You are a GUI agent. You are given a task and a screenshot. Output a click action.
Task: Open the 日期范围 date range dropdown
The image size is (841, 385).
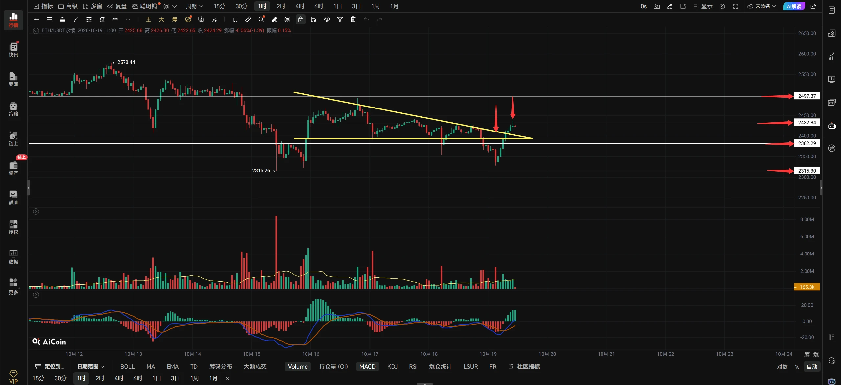point(91,366)
